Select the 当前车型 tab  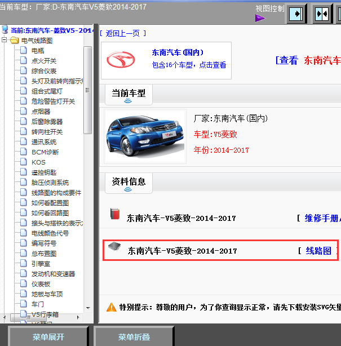point(129,95)
